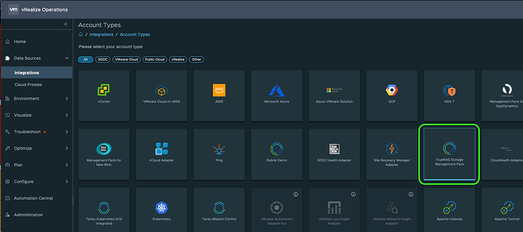Filter account types by All

85,60
